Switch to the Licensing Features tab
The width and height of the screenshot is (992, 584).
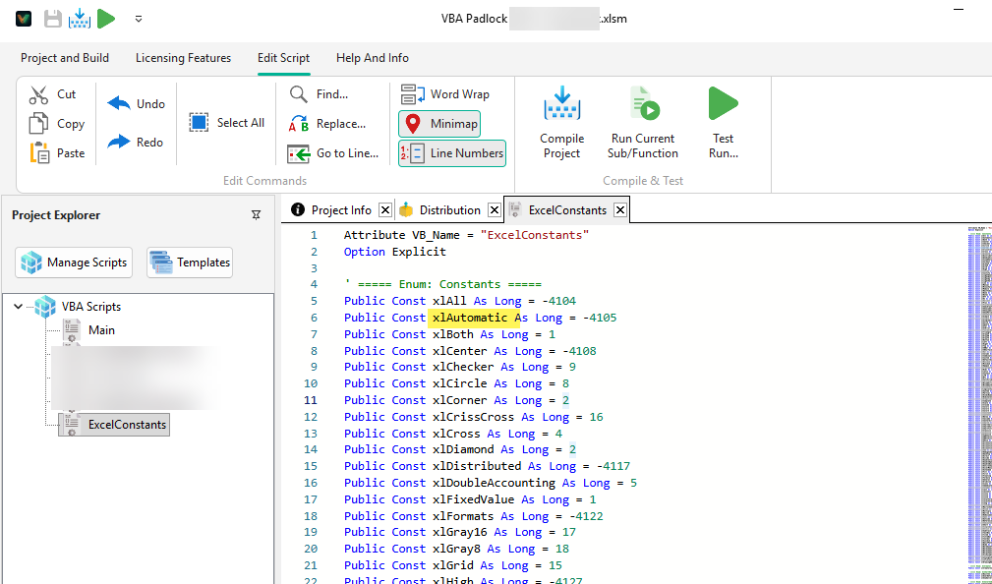point(183,58)
